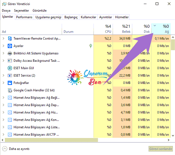Click the Biriktirici Alt Sistemi printer icon
Screen dimensions: 175x155
tap(10, 53)
